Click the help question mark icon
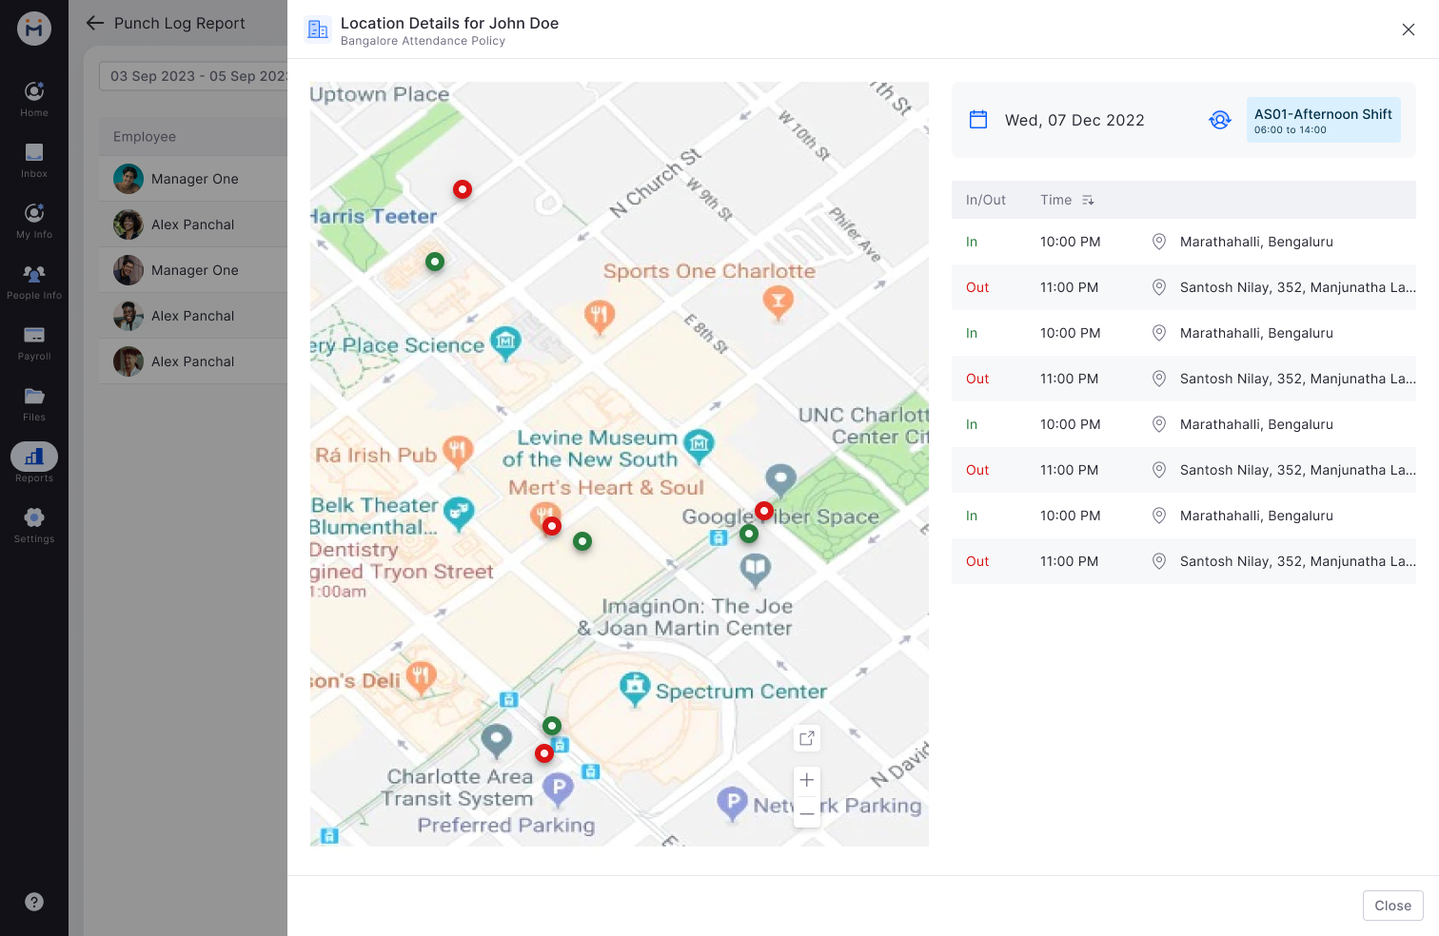Image resolution: width=1439 pixels, height=936 pixels. click(34, 902)
